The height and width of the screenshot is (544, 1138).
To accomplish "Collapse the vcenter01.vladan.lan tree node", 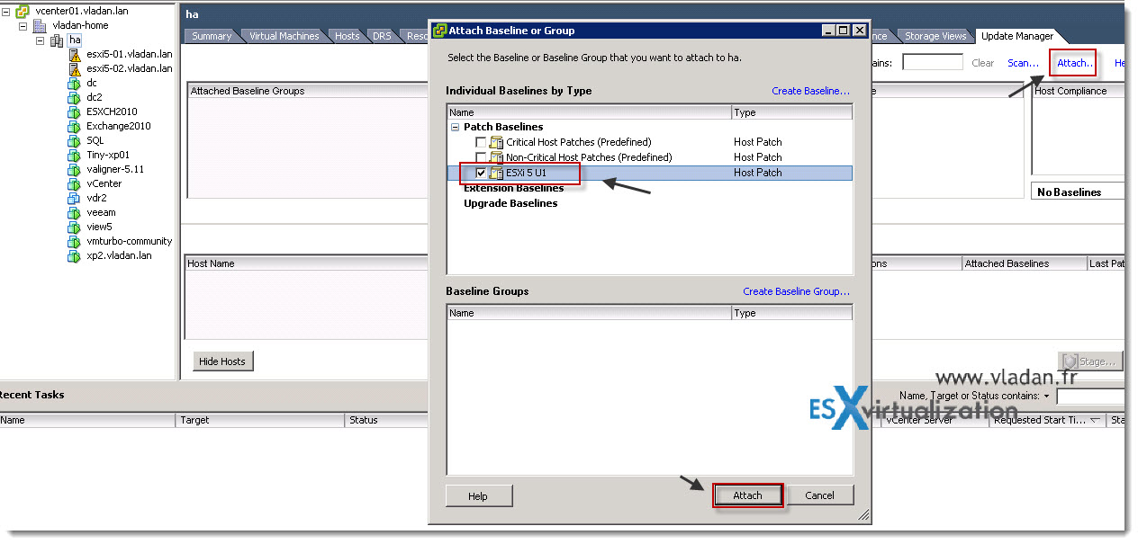I will (6, 11).
